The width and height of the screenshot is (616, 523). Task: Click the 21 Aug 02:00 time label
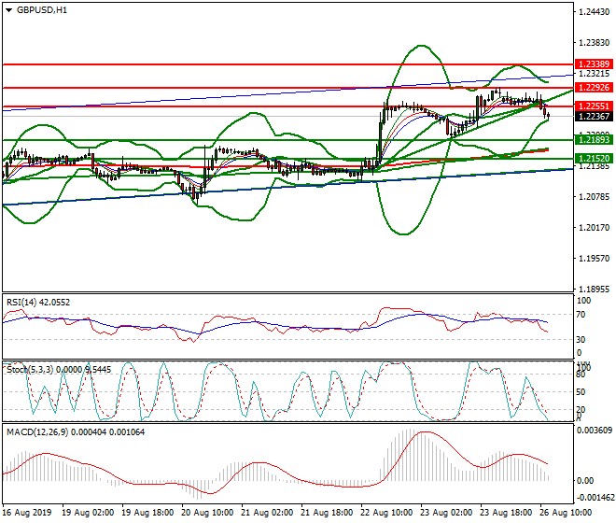tap(267, 513)
